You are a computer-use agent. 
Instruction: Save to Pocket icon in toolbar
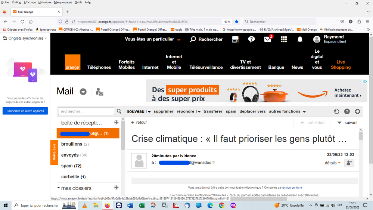pos(342,21)
